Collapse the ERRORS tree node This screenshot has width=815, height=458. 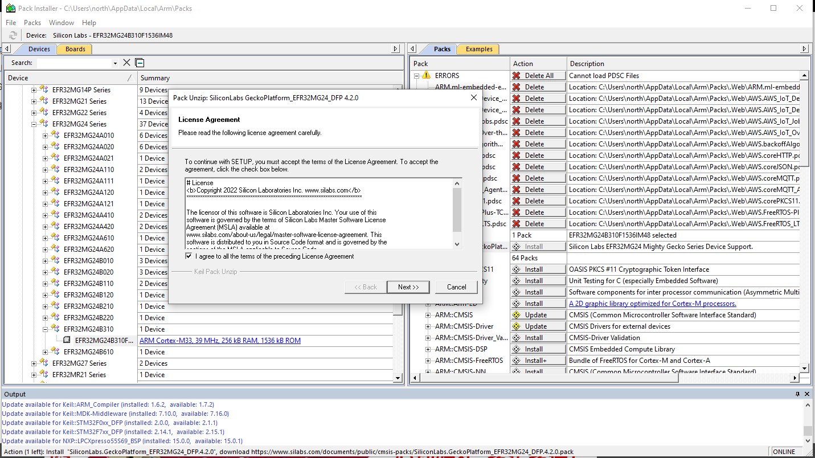pos(417,76)
